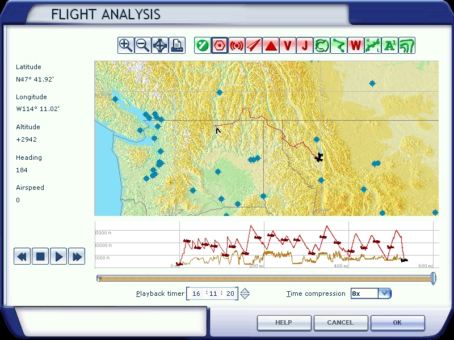The height and width of the screenshot is (340, 454).
Task: Increase playback timer with up arrow
Action: 245,291
